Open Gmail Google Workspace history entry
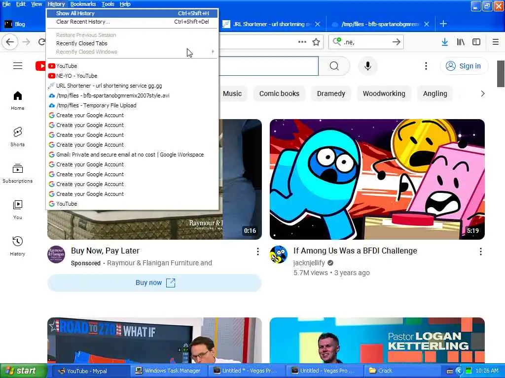The image size is (505, 378). pyautogui.click(x=132, y=155)
